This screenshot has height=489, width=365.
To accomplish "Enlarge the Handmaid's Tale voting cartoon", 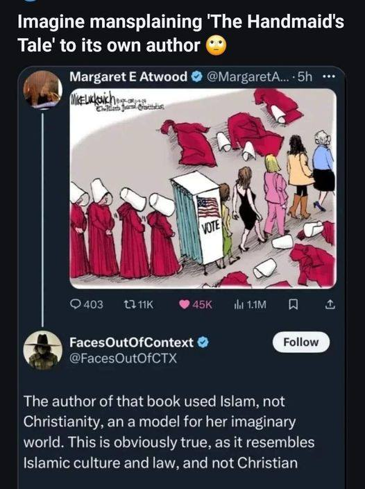I will click(203, 188).
